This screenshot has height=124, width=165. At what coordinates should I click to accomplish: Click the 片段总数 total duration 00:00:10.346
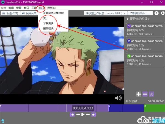[x=156, y=101]
